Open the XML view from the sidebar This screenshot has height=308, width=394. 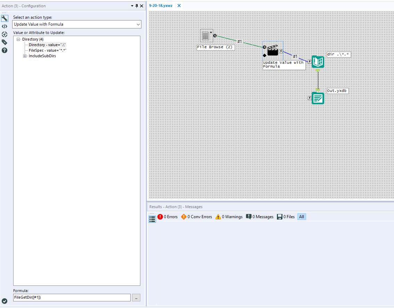point(5,26)
